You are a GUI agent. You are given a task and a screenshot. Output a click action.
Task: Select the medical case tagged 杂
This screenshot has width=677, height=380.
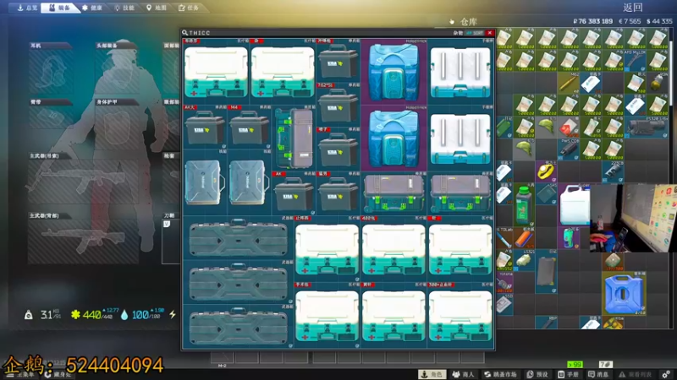tap(283, 71)
